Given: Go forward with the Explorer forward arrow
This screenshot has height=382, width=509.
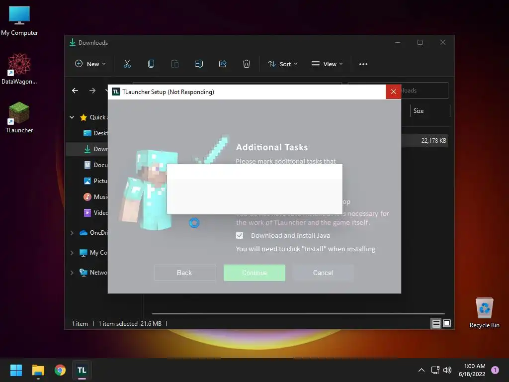Looking at the screenshot, I should [92, 91].
